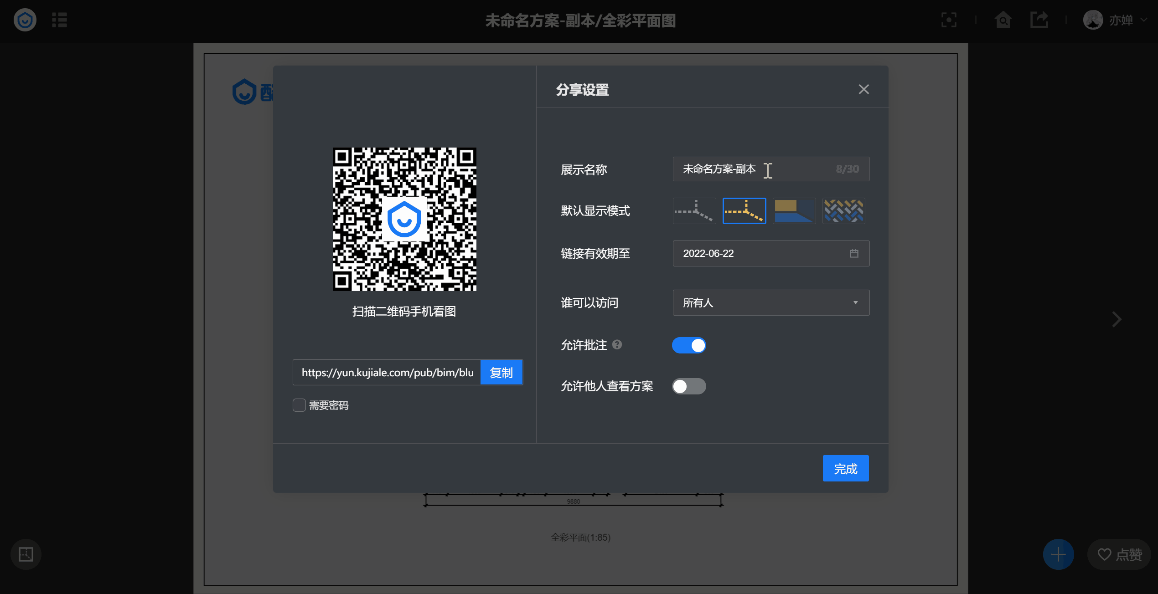
Task: Select the patterned texture display mode swatch
Action: coord(843,211)
